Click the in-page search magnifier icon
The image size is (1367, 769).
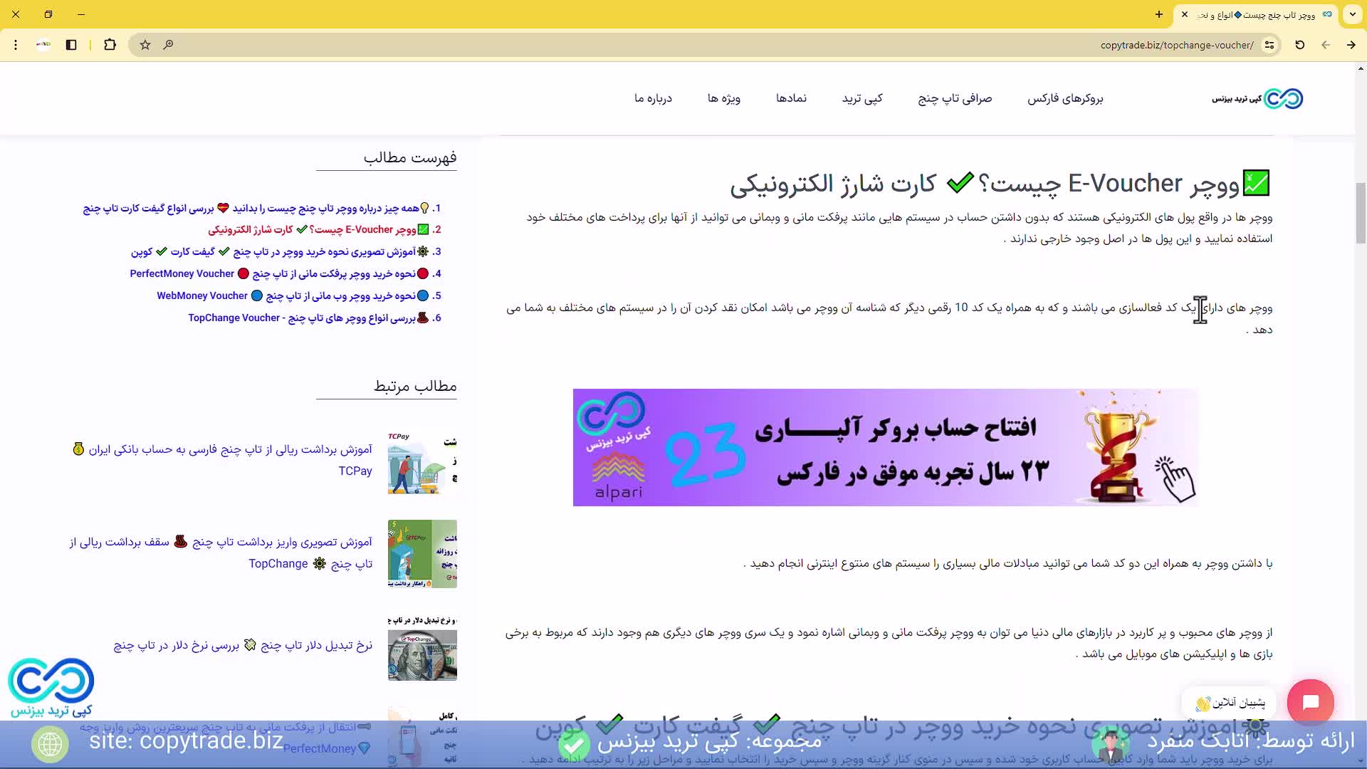[x=169, y=45]
